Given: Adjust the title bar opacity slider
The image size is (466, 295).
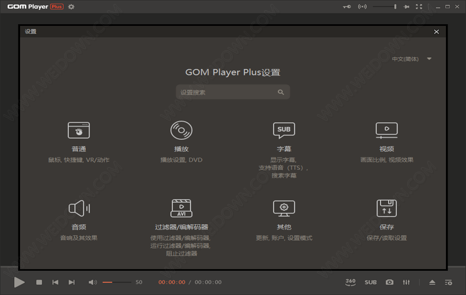Looking at the screenshot, I should (x=385, y=6).
